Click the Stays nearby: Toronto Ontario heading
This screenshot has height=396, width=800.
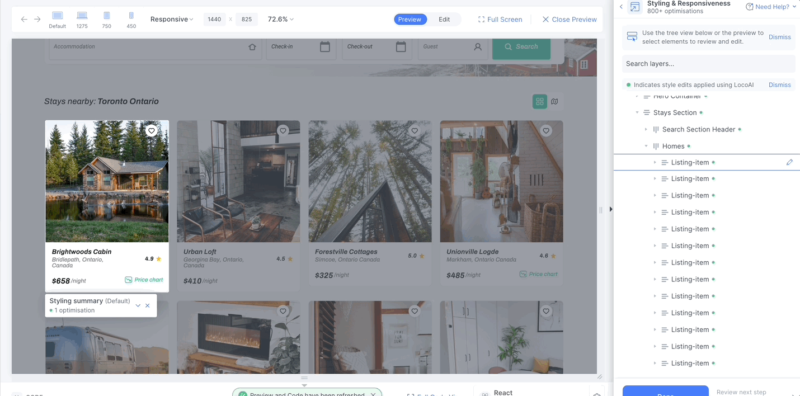(101, 101)
